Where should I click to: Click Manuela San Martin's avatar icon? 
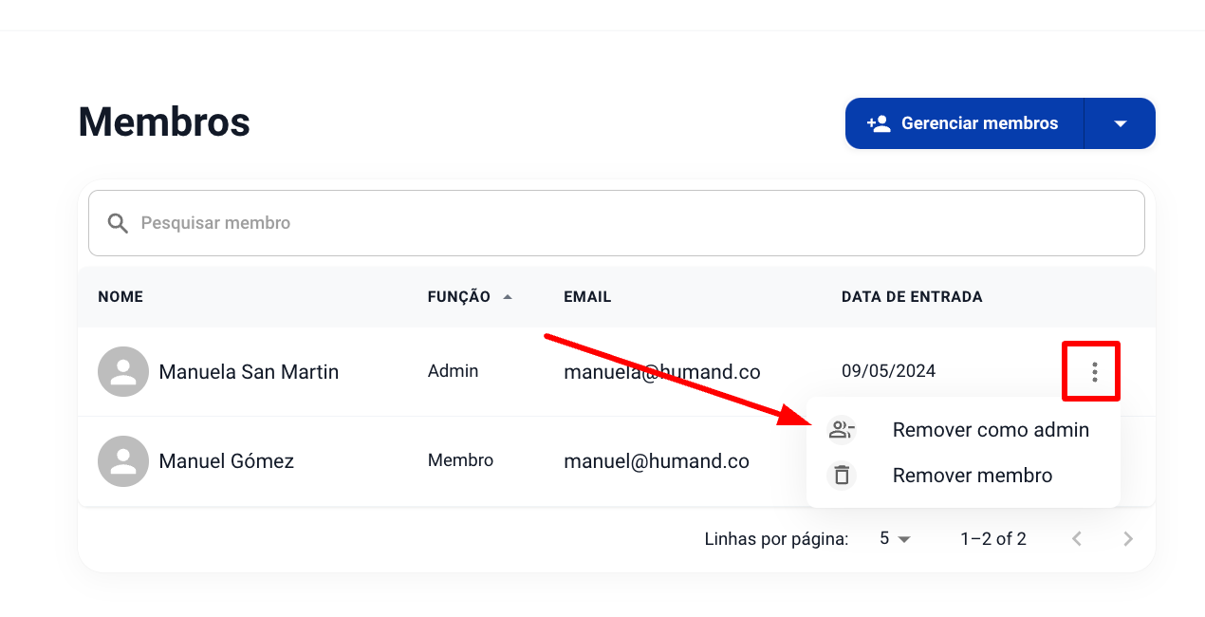pyautogui.click(x=123, y=372)
